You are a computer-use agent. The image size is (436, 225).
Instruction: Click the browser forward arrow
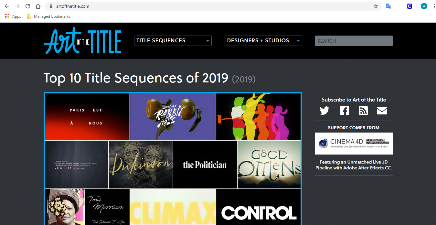pyautogui.click(x=17, y=6)
